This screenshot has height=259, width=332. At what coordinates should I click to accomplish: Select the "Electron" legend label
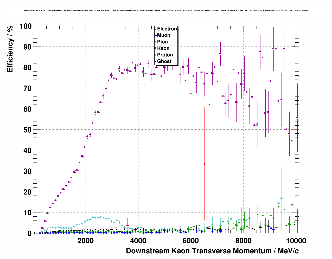[167, 29]
